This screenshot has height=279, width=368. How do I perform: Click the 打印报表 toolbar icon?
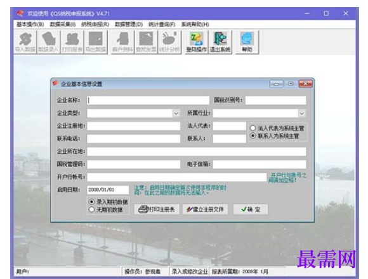[x=72, y=42]
